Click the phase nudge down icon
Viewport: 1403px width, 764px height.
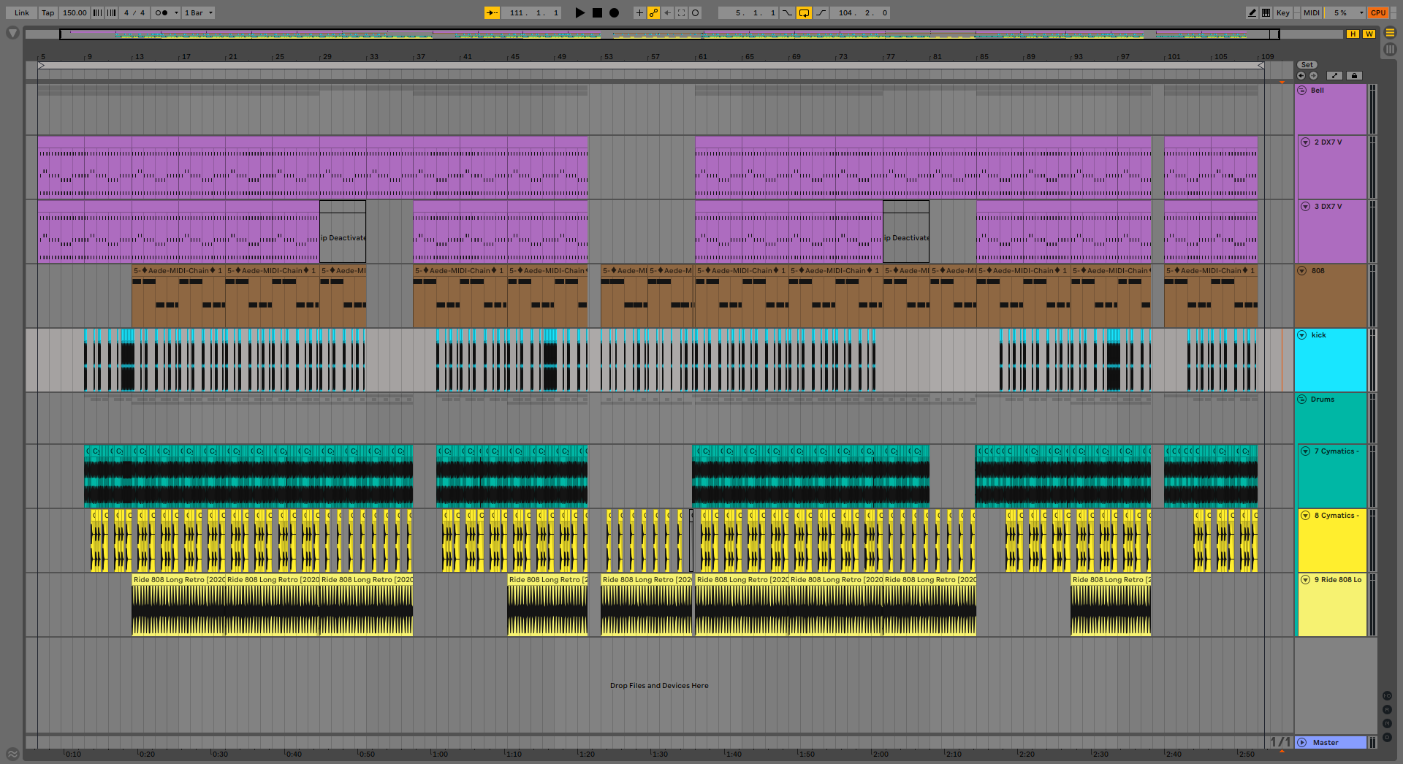click(97, 12)
